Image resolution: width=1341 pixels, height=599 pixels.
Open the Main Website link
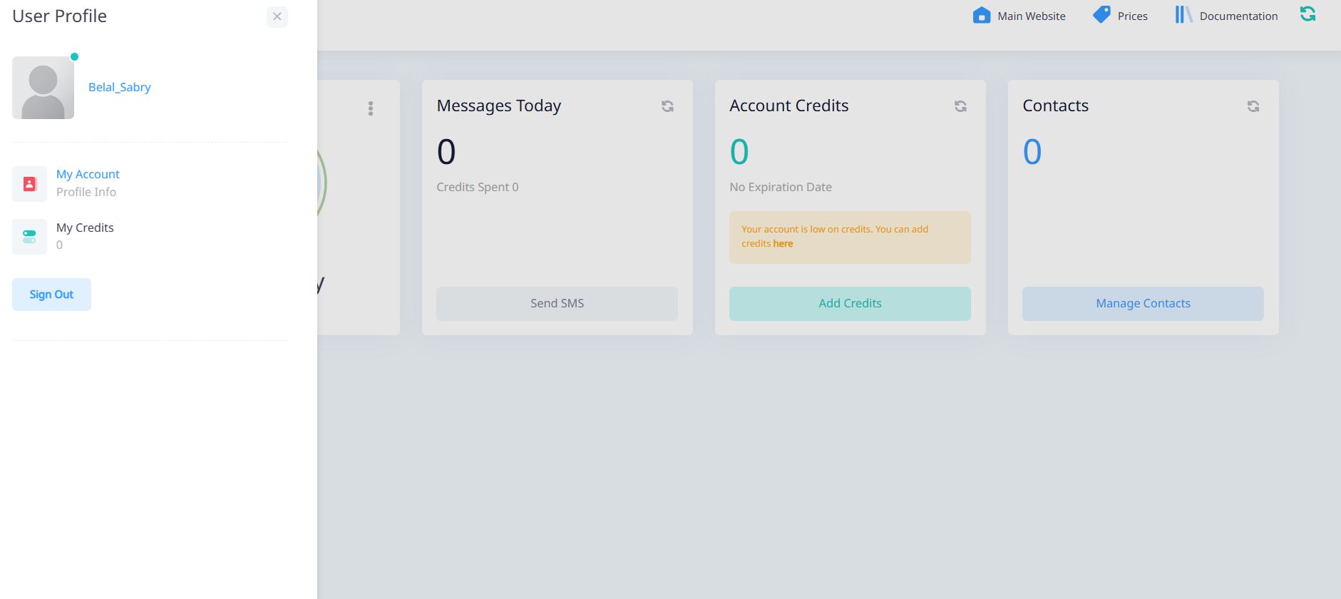pyautogui.click(x=1031, y=16)
